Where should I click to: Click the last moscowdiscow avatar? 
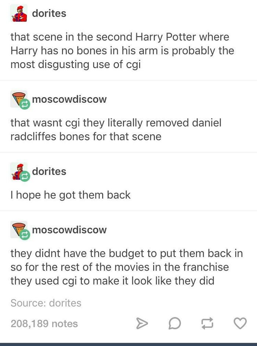pos(19,229)
